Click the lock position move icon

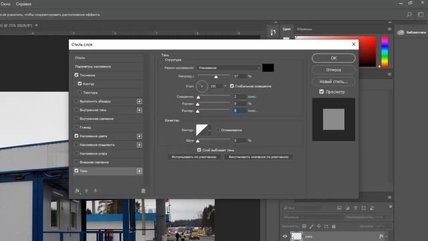(319, 226)
